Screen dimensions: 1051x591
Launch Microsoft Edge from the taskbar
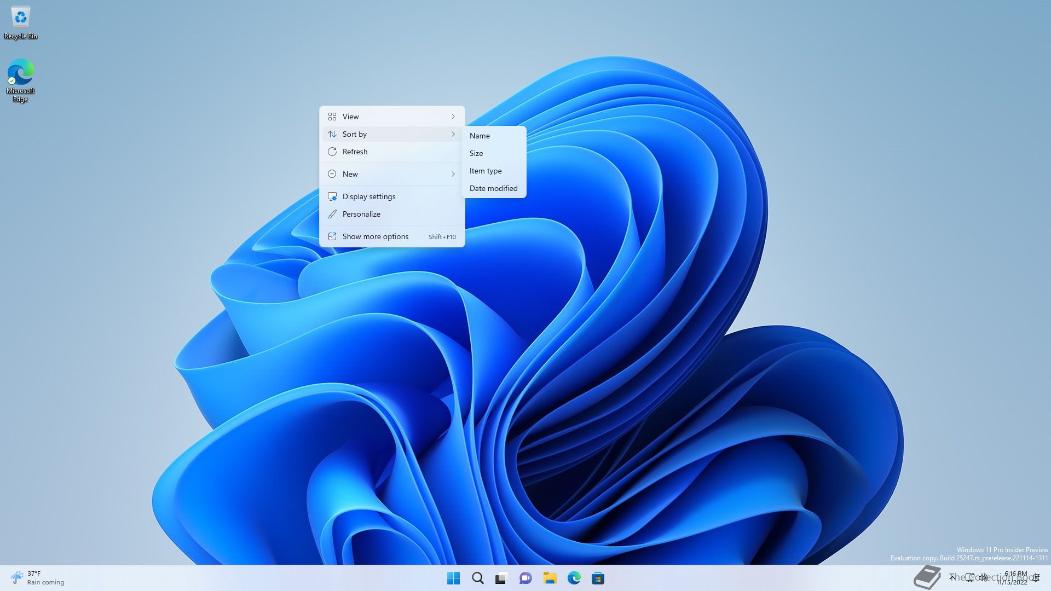[574, 578]
